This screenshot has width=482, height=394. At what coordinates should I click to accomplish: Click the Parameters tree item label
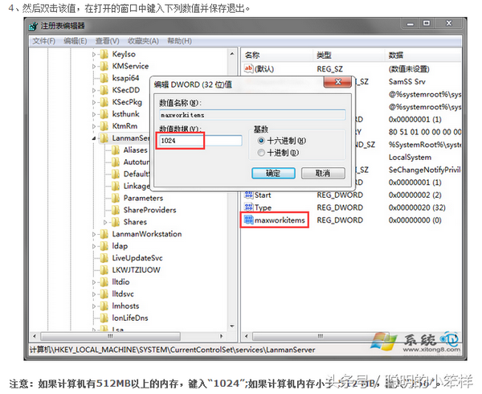[143, 198]
